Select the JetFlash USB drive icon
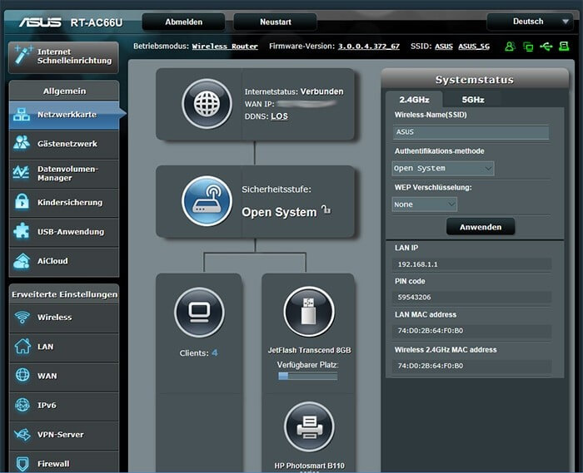The width and height of the screenshot is (583, 473). click(x=308, y=313)
